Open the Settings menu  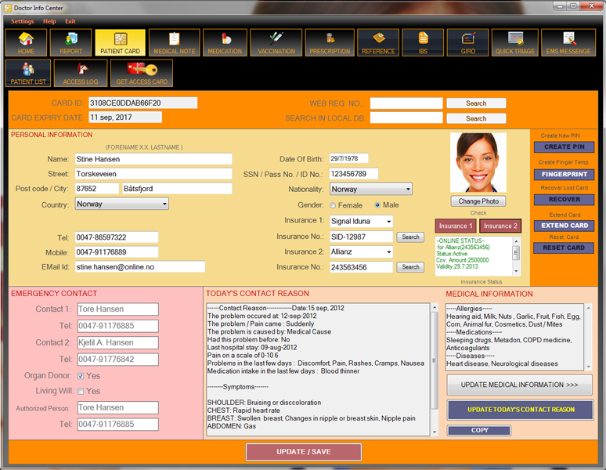[22, 21]
